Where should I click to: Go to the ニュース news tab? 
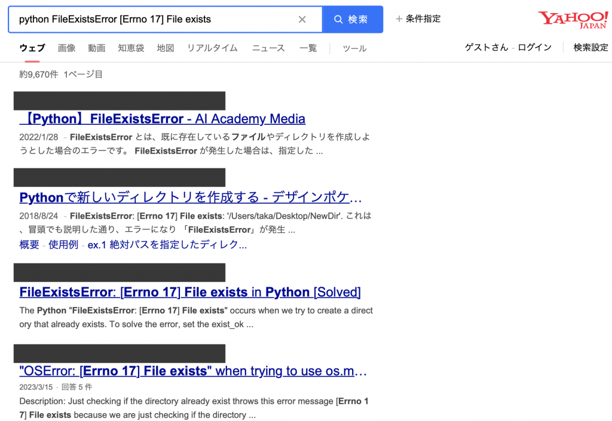point(268,48)
